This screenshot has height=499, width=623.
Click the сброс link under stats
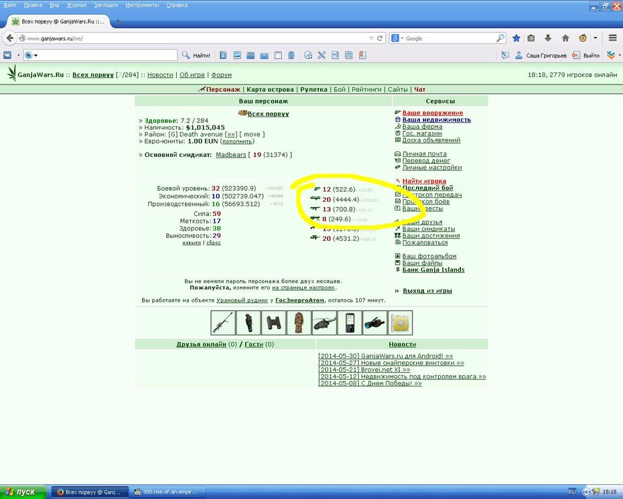[x=214, y=243]
